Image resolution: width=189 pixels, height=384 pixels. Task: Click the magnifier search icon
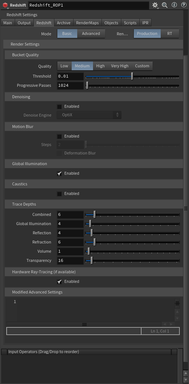point(165,5)
